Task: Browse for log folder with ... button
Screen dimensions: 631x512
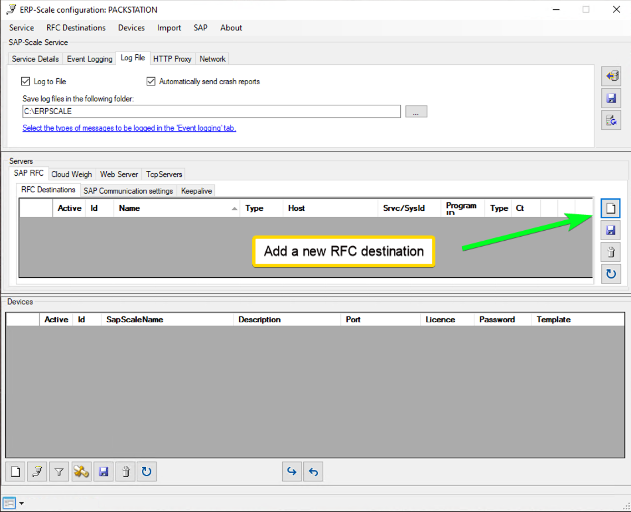Action: click(x=416, y=111)
